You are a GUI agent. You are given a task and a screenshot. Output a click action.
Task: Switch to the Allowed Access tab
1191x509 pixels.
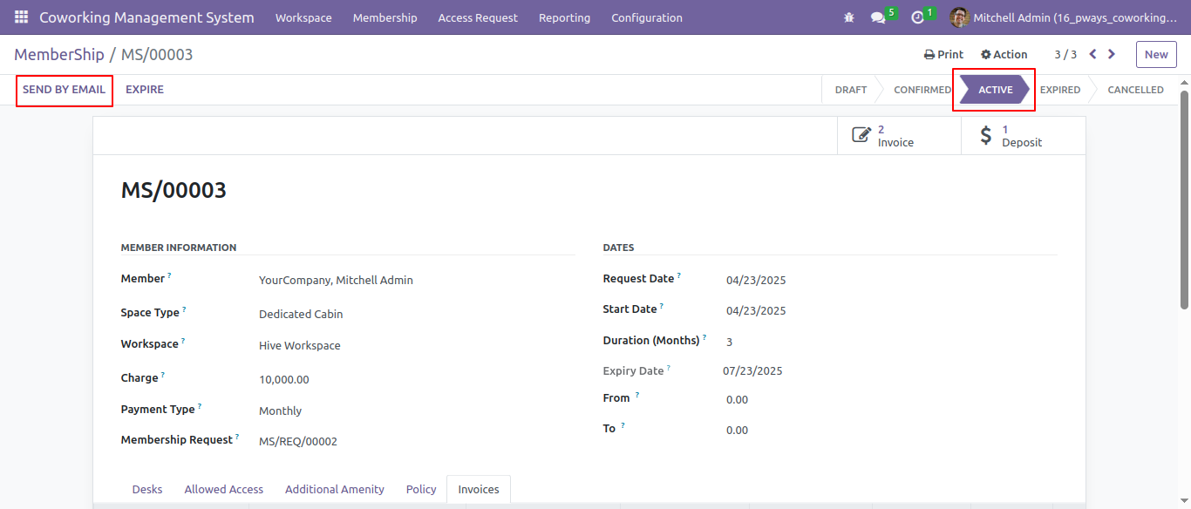224,489
